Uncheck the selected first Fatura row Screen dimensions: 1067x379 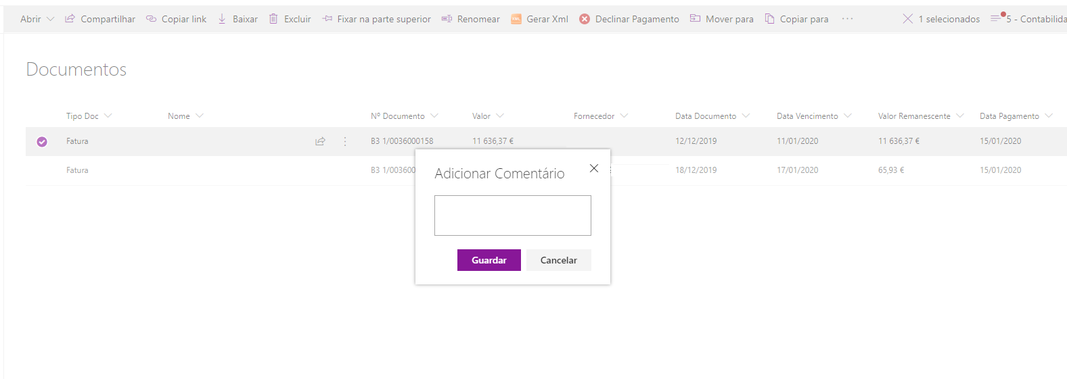(x=42, y=141)
